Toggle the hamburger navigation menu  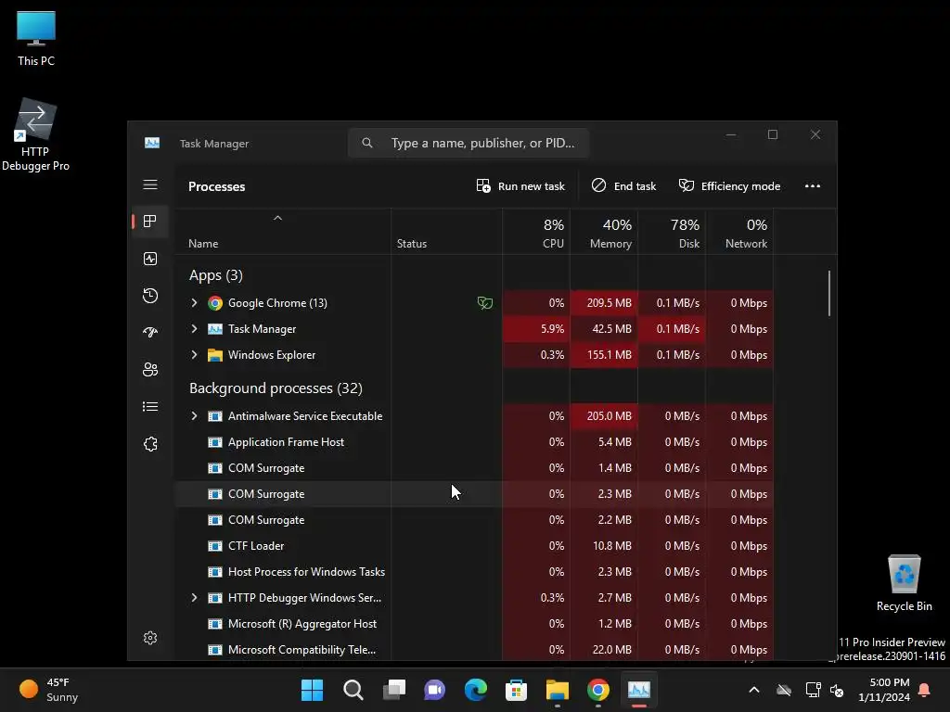coord(150,184)
